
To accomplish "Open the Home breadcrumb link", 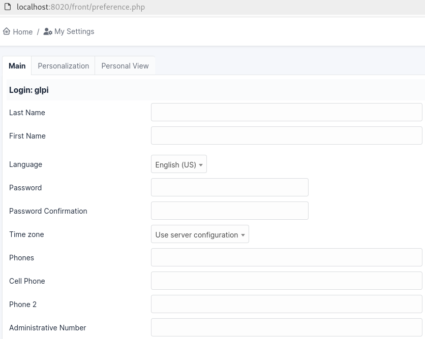I will (22, 31).
